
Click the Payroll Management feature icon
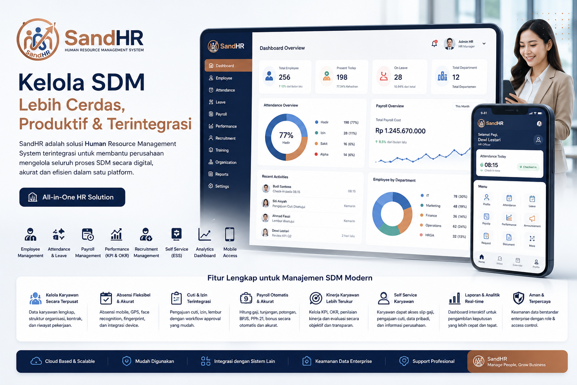88,234
